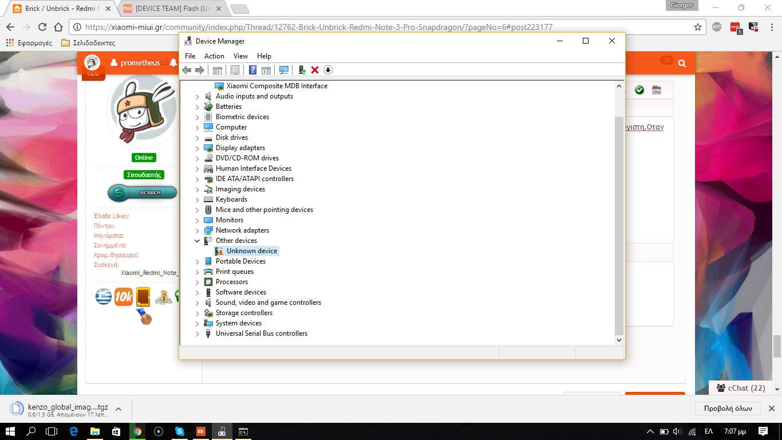
Task: Click Scan for hardware changes toolbar icon
Action: tap(283, 70)
